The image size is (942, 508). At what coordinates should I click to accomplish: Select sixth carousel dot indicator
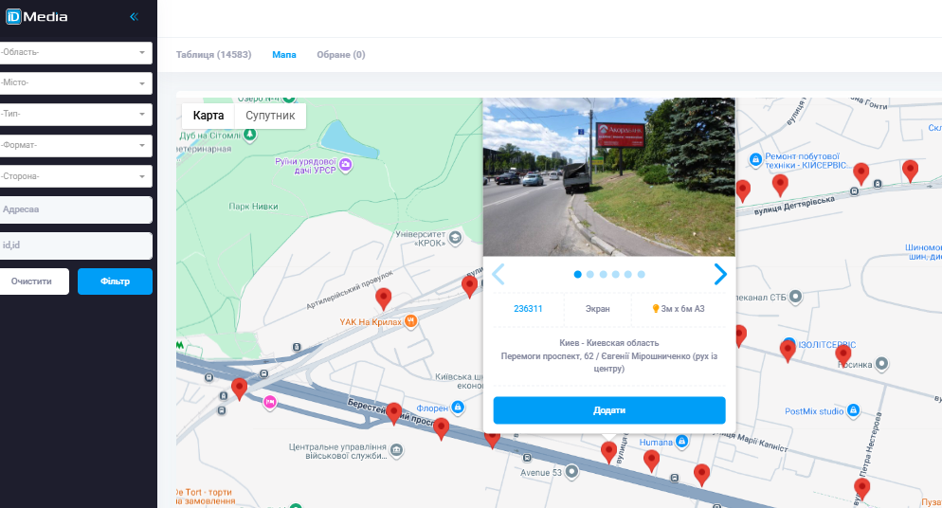[641, 275]
